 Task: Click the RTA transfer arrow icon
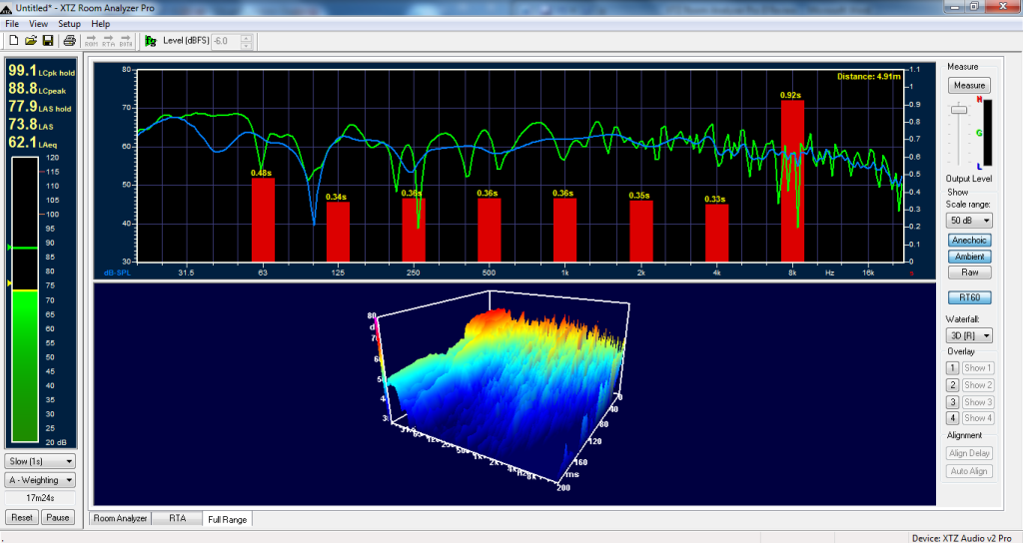(109, 41)
